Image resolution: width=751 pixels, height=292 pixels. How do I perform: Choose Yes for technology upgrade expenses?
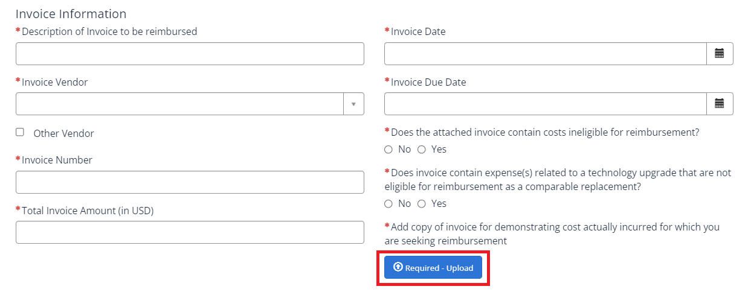[x=422, y=204]
